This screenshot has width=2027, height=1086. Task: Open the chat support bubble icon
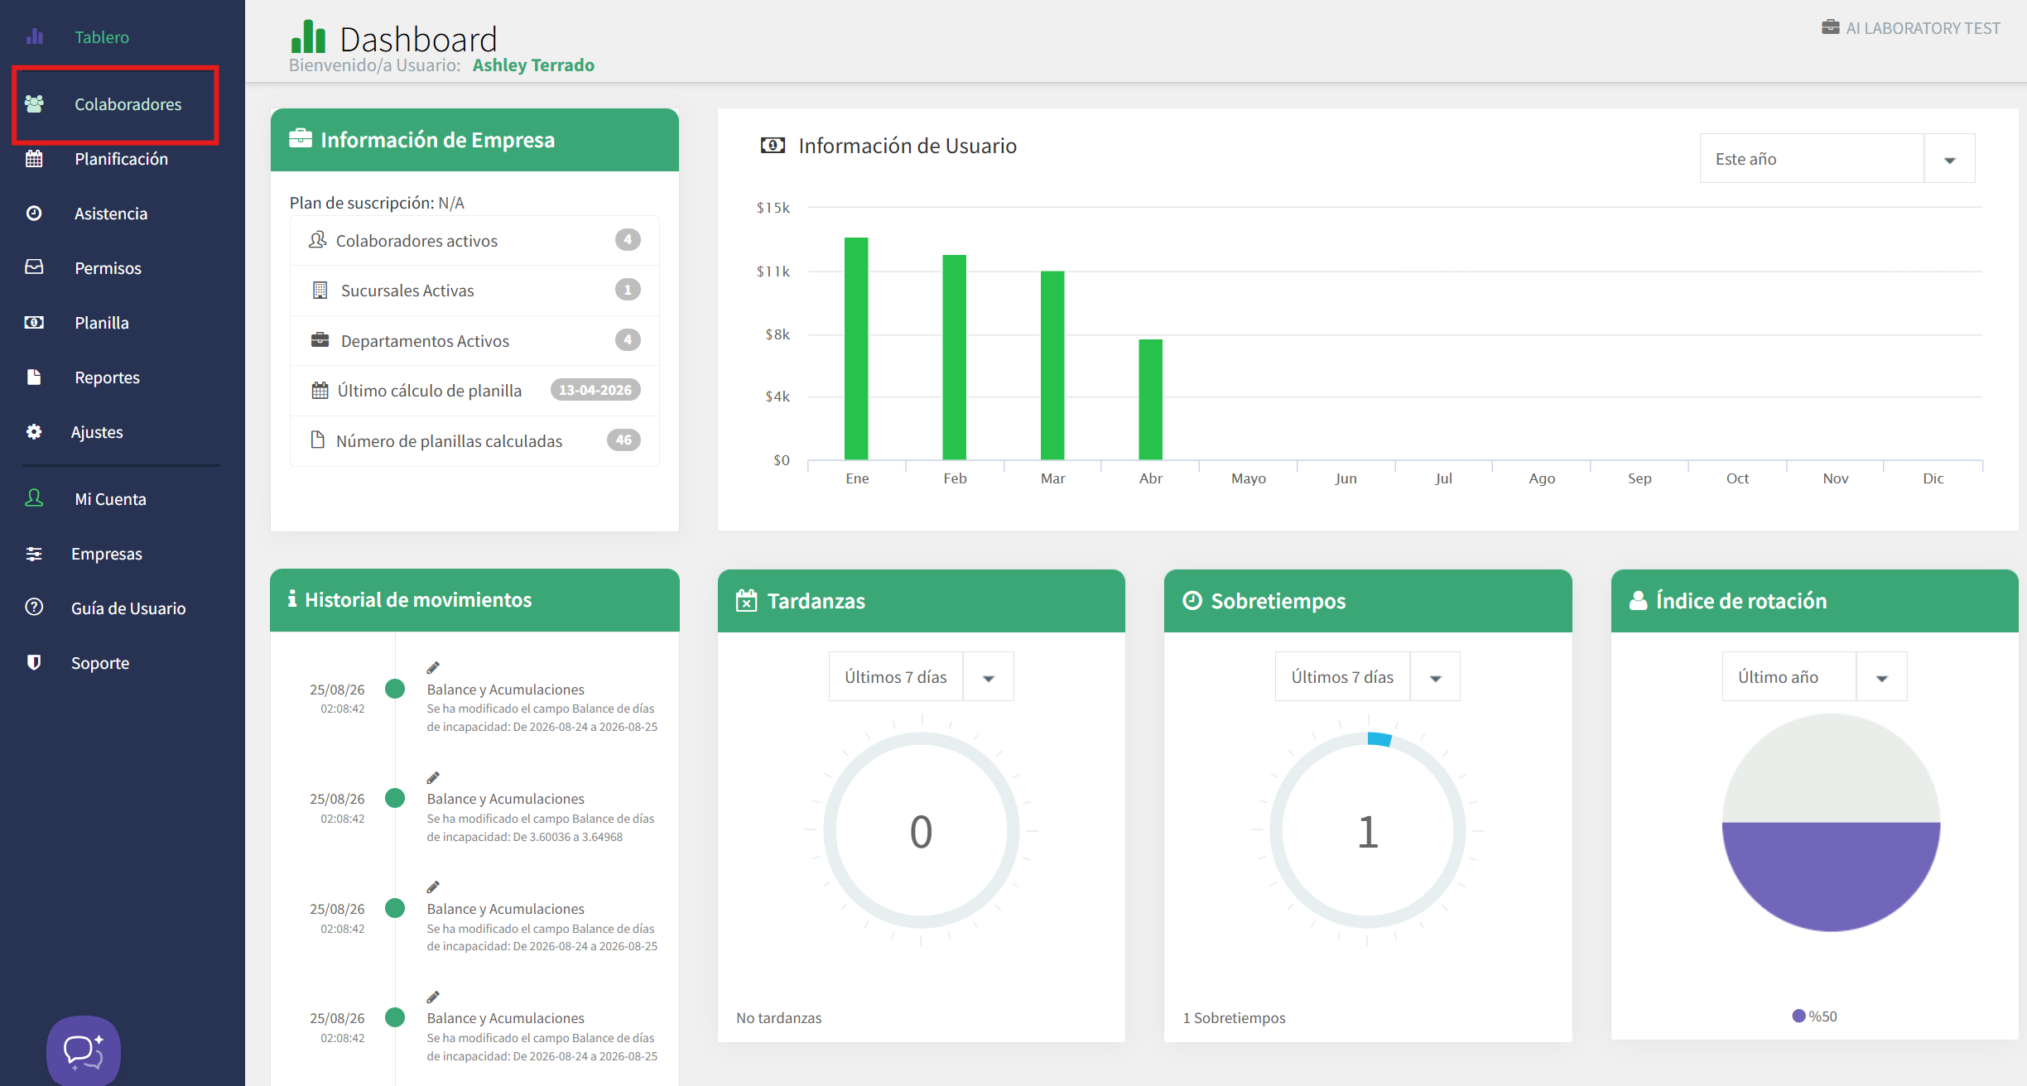84,1051
